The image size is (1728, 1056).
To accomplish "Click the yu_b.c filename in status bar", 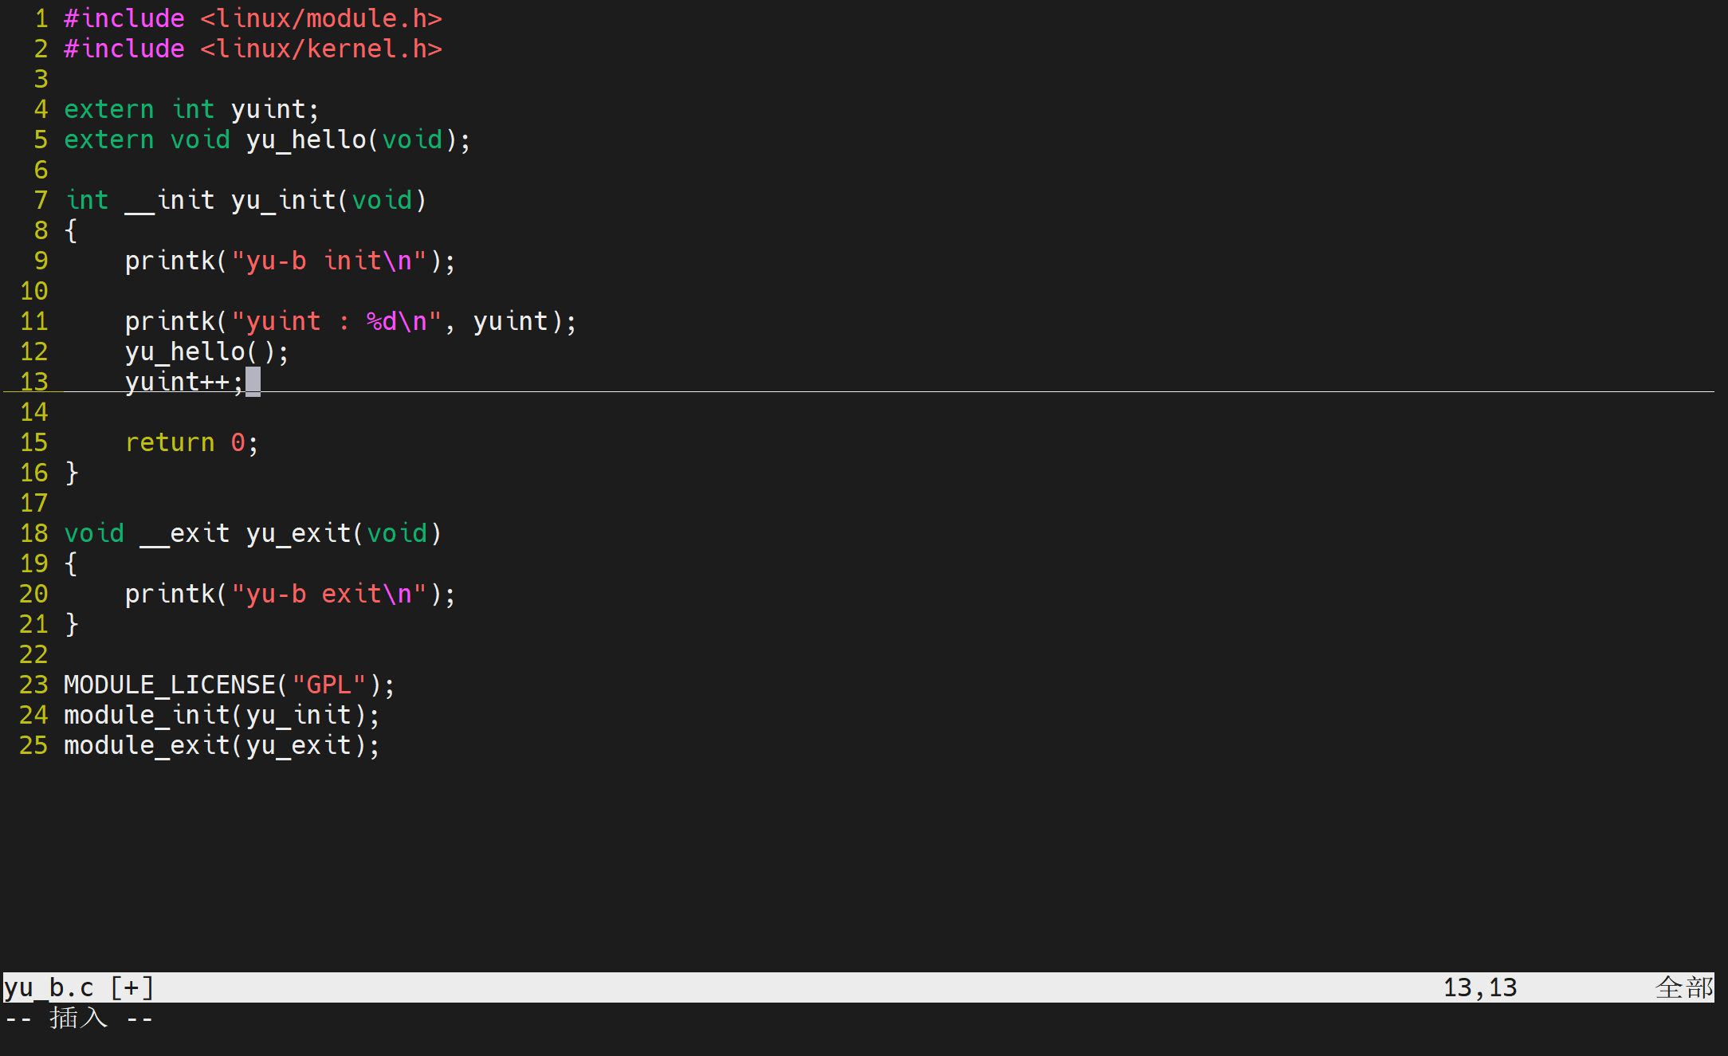I will pyautogui.click(x=49, y=987).
